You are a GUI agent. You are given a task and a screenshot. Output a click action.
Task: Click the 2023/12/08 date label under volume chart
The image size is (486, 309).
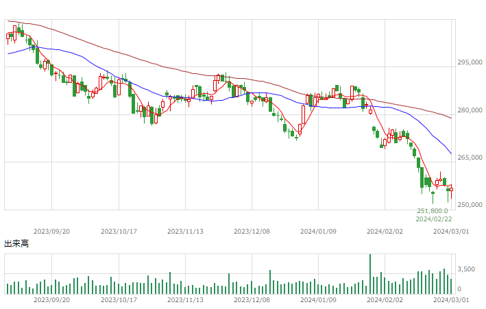tap(252, 299)
